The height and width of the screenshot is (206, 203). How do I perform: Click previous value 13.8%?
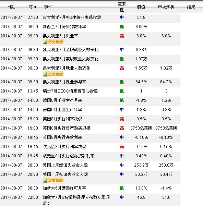141,188
